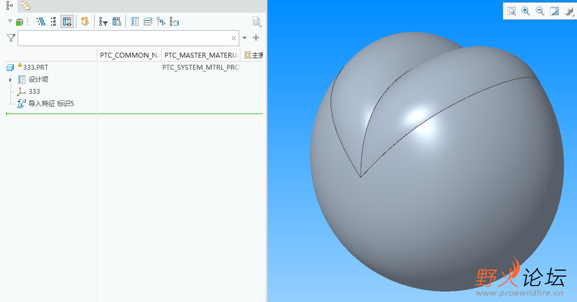The image size is (577, 302).
Task: Open the display style spheres dropdown
Action: click(569, 11)
